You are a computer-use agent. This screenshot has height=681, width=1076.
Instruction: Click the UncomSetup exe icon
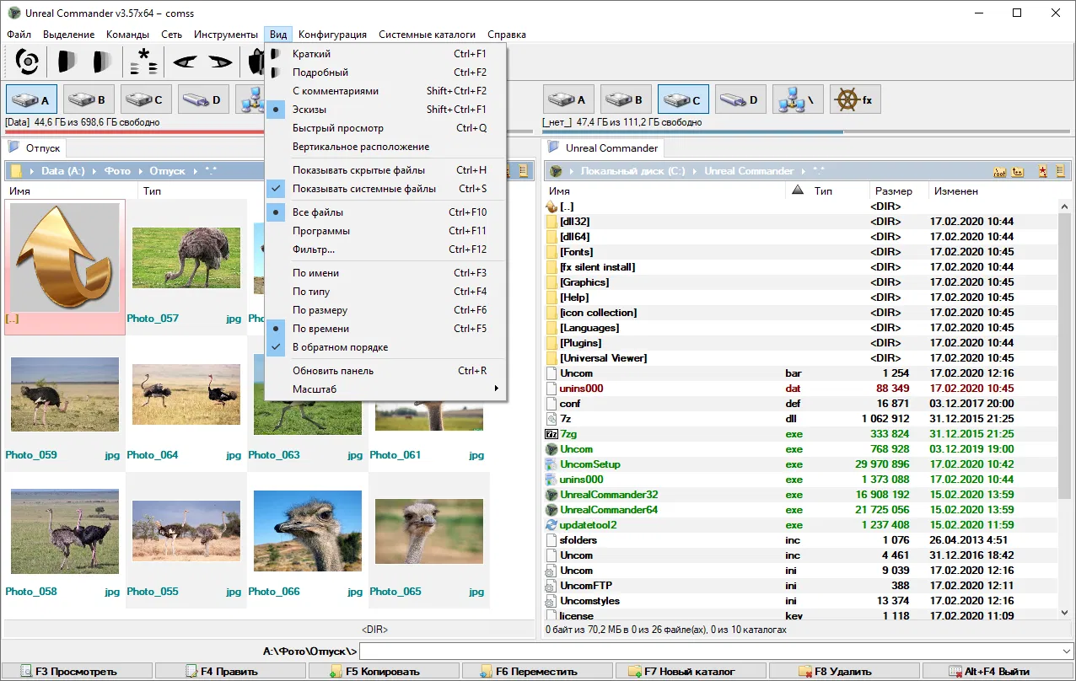coord(551,464)
